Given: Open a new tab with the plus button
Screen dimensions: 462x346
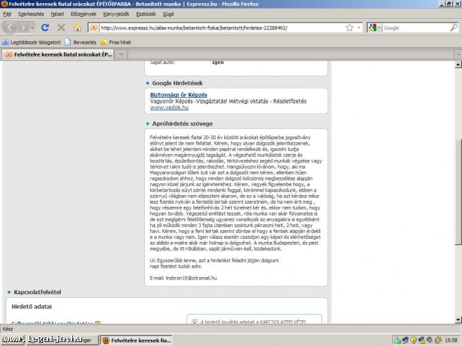Looking at the screenshot, I should pyautogui.click(x=122, y=54).
